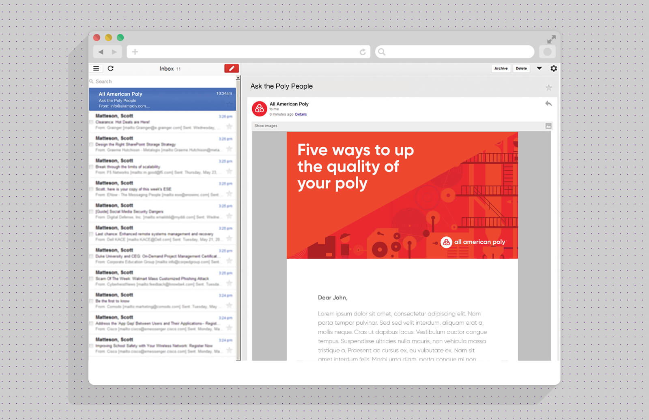This screenshot has width=649, height=420.
Task: Click the browser reload icon in address bar
Action: click(x=363, y=52)
